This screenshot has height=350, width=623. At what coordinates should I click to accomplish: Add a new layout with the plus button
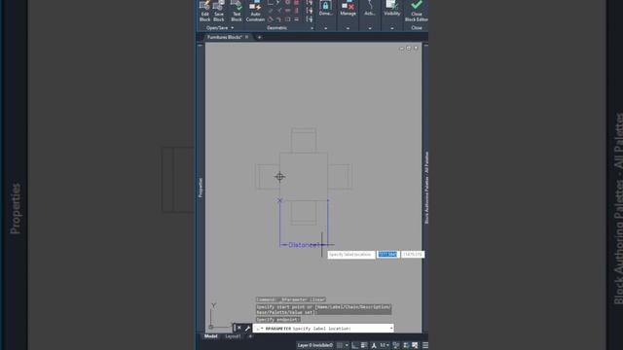tap(250, 336)
